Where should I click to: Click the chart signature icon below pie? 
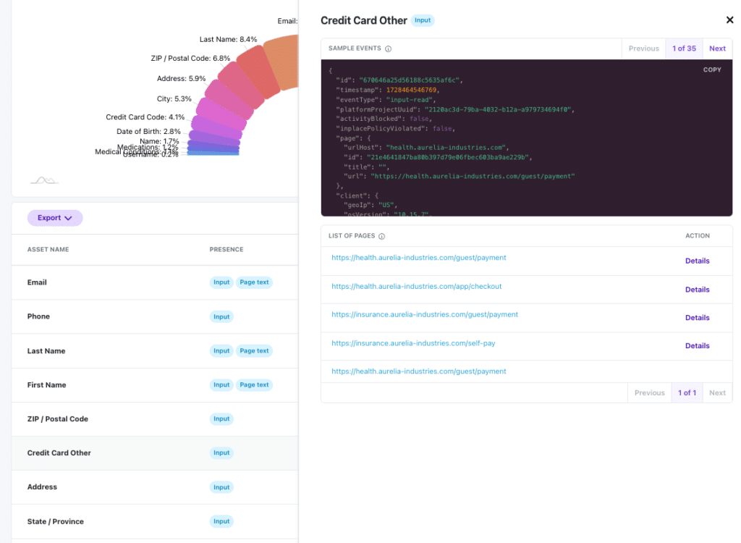[44, 180]
